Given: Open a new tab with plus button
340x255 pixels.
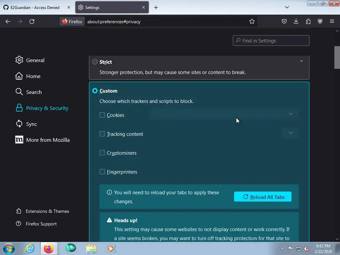Looking at the screenshot, I should [x=156, y=8].
